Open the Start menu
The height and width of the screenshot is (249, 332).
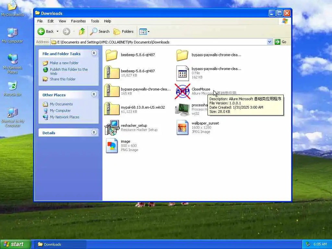(15, 244)
